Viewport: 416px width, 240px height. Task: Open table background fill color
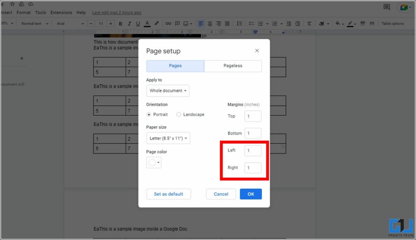tap(338, 23)
